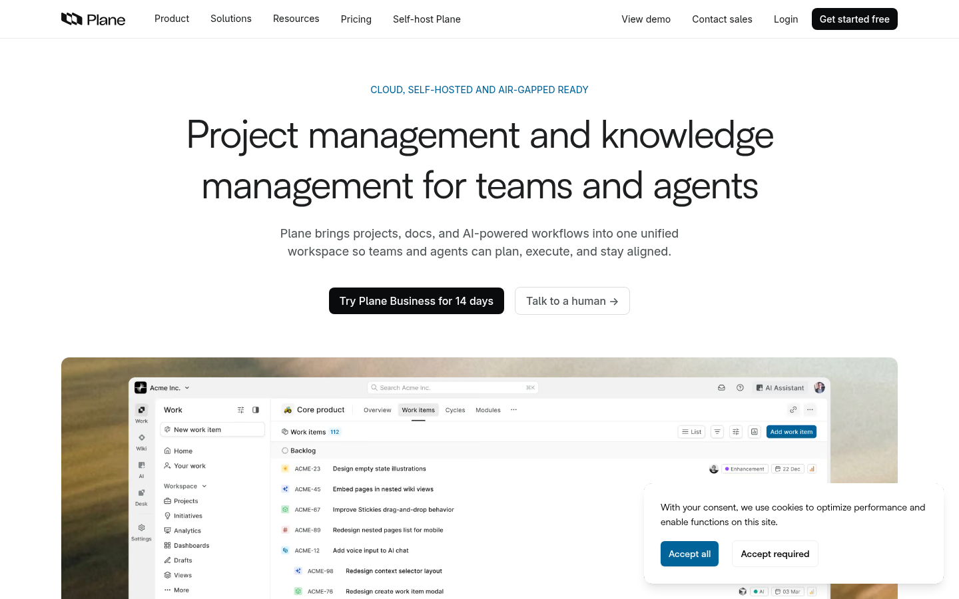
Task: Click the tractor icon beside Core product
Action: coord(288,410)
